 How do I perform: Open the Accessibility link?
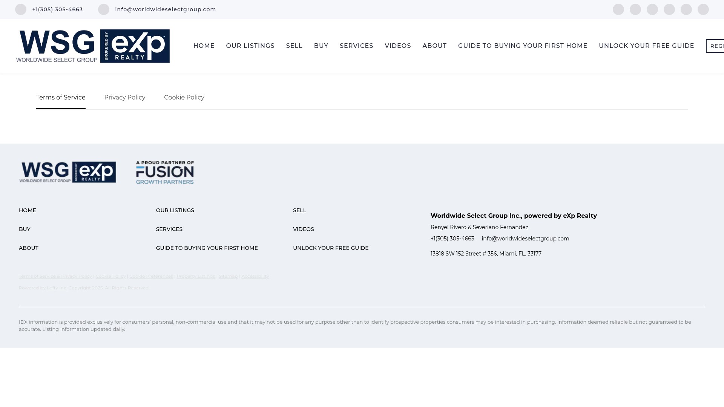tap(255, 276)
